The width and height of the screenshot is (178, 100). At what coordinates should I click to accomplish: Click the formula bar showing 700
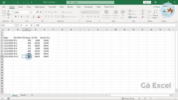(x=105, y=25)
